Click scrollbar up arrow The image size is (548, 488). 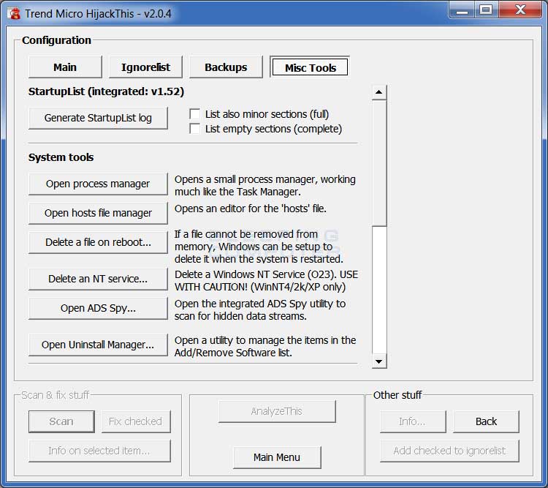click(378, 92)
